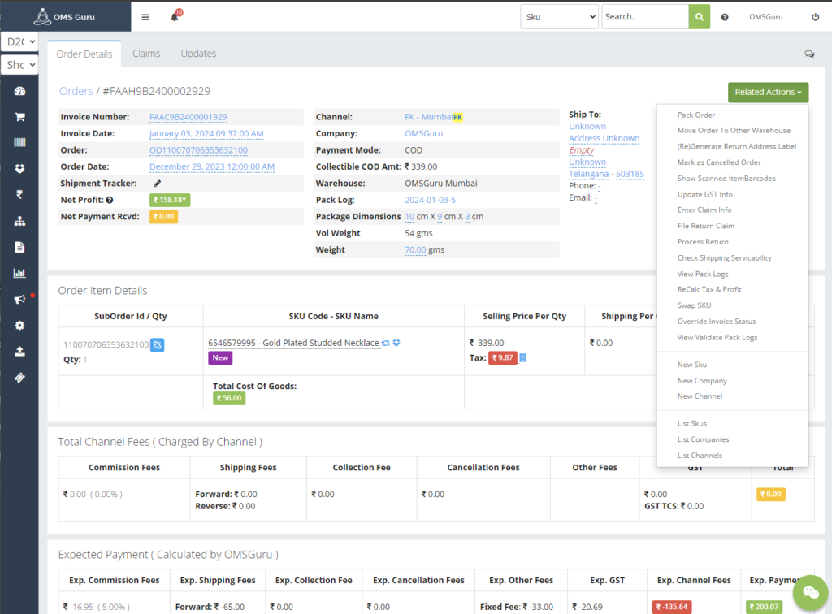
Task: Open the dashboard gauge icon in sidebar
Action: pyautogui.click(x=19, y=92)
